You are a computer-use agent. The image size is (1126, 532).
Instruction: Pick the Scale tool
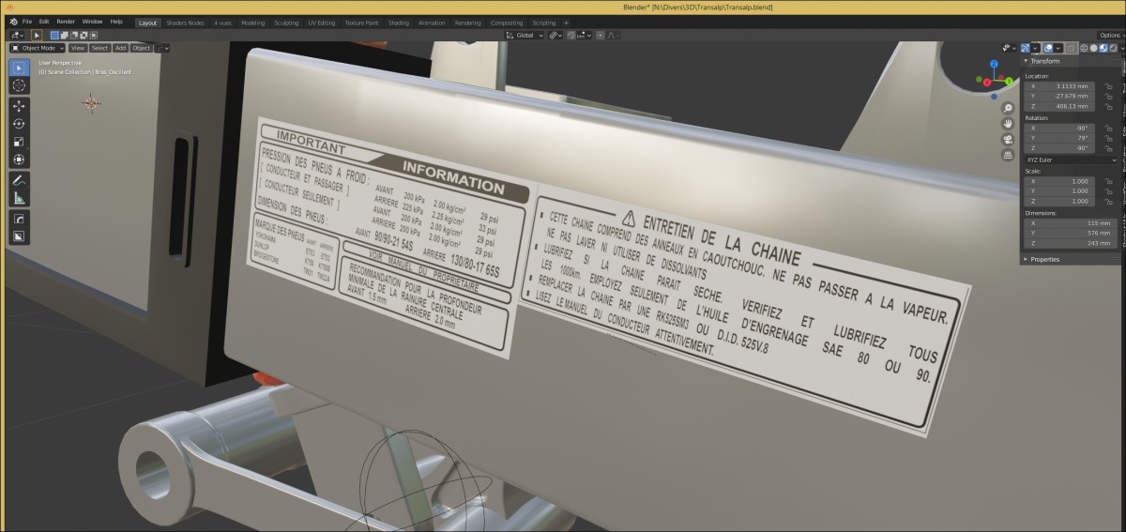point(19,142)
